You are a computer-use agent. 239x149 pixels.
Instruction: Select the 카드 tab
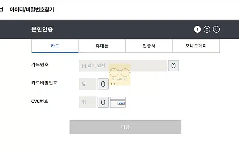(55, 46)
